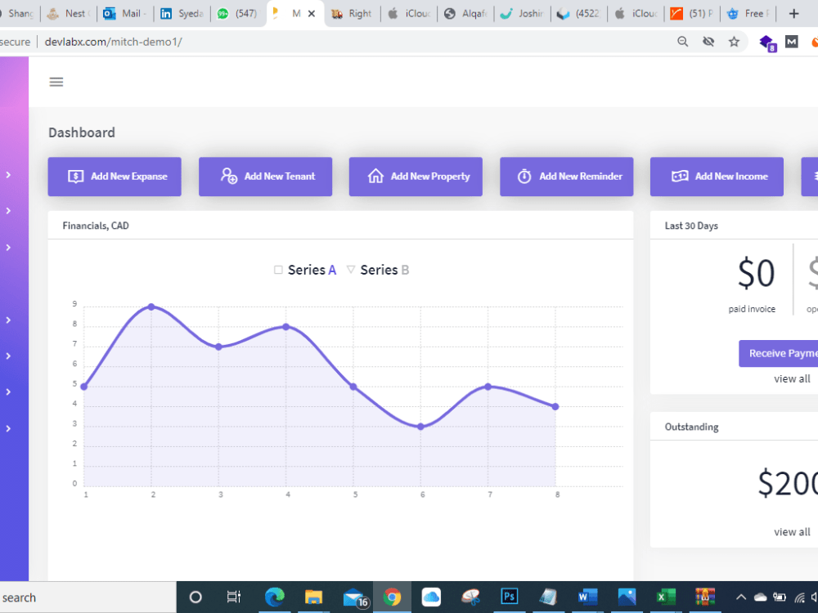Click the Receive Payment button

[779, 353]
